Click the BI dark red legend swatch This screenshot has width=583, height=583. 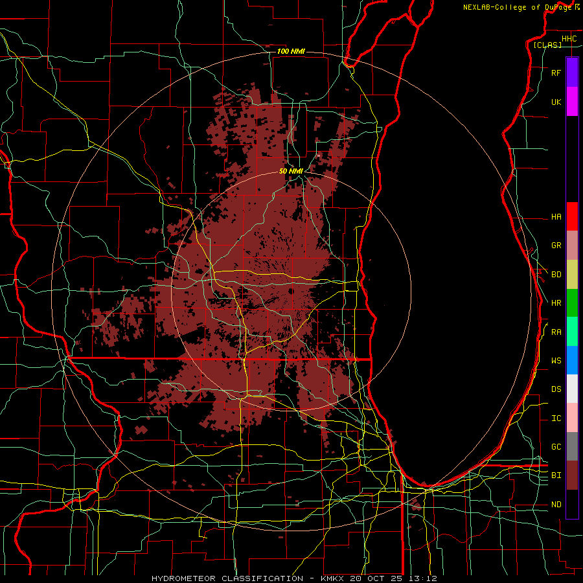pyautogui.click(x=572, y=475)
